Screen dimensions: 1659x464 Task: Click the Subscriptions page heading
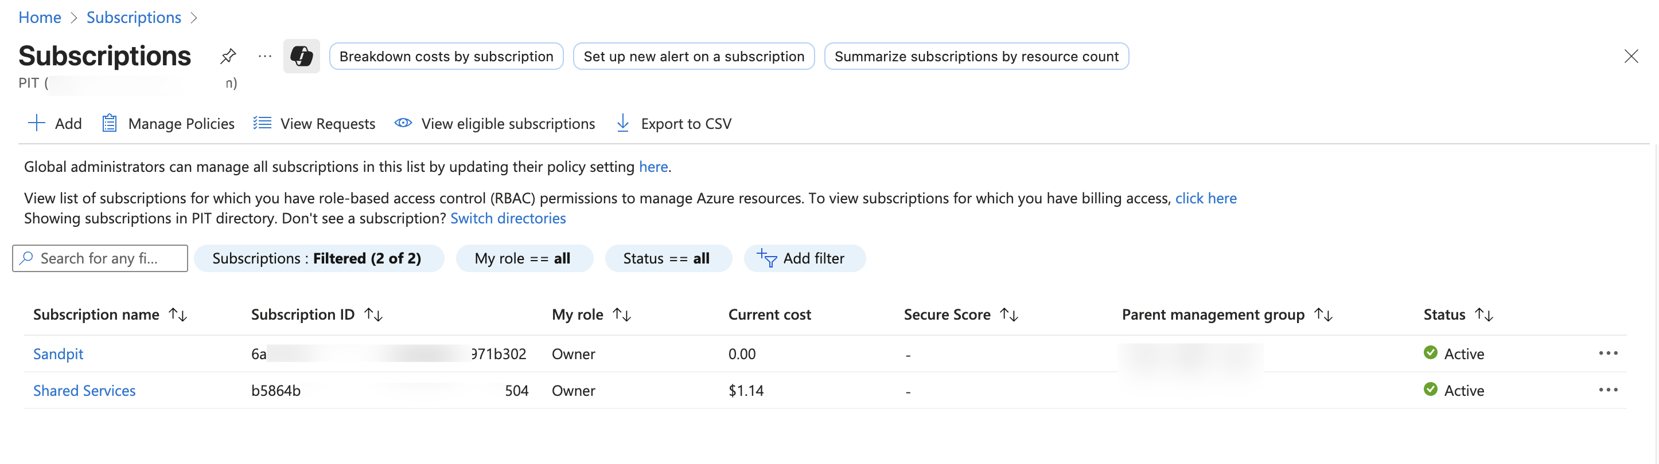point(105,56)
